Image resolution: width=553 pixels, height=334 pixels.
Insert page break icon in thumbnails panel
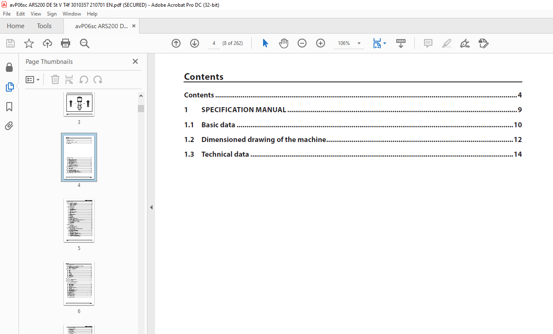[x=69, y=79]
